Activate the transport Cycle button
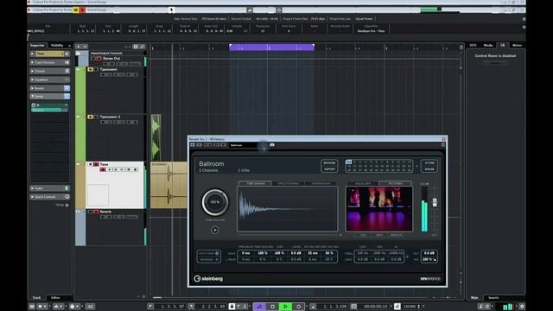Viewport: 553px width, 311px height. pos(259,307)
